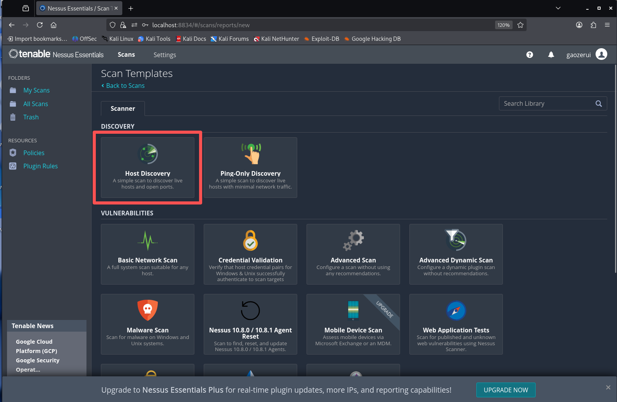Open Google Cloud Platform news item
Image resolution: width=617 pixels, height=402 pixels.
tap(37, 355)
